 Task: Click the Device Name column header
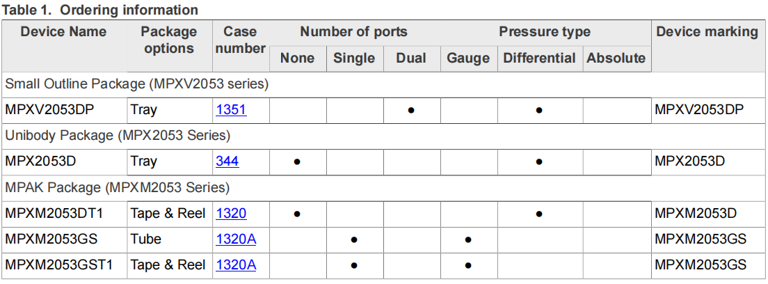click(x=63, y=32)
